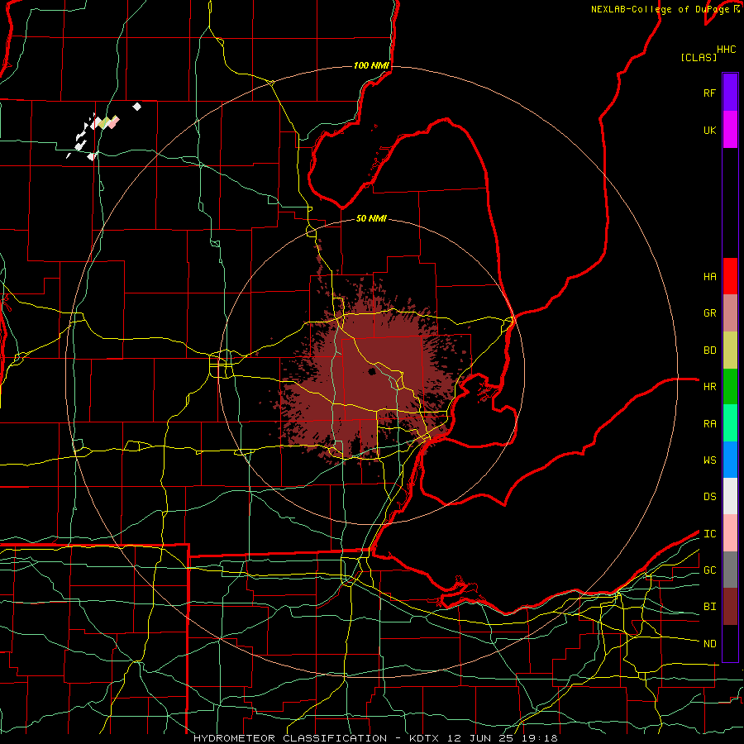Image resolution: width=744 pixels, height=744 pixels.
Task: Click the NEXLAB-College of DuPage credit text
Action: tap(660, 9)
